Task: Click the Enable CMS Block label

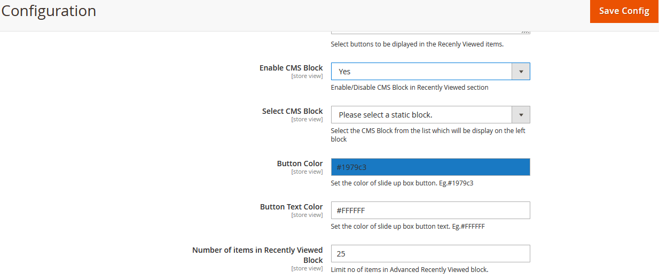Action: pos(291,68)
